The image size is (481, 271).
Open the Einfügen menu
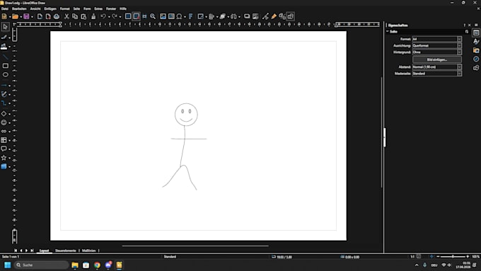(x=50, y=8)
